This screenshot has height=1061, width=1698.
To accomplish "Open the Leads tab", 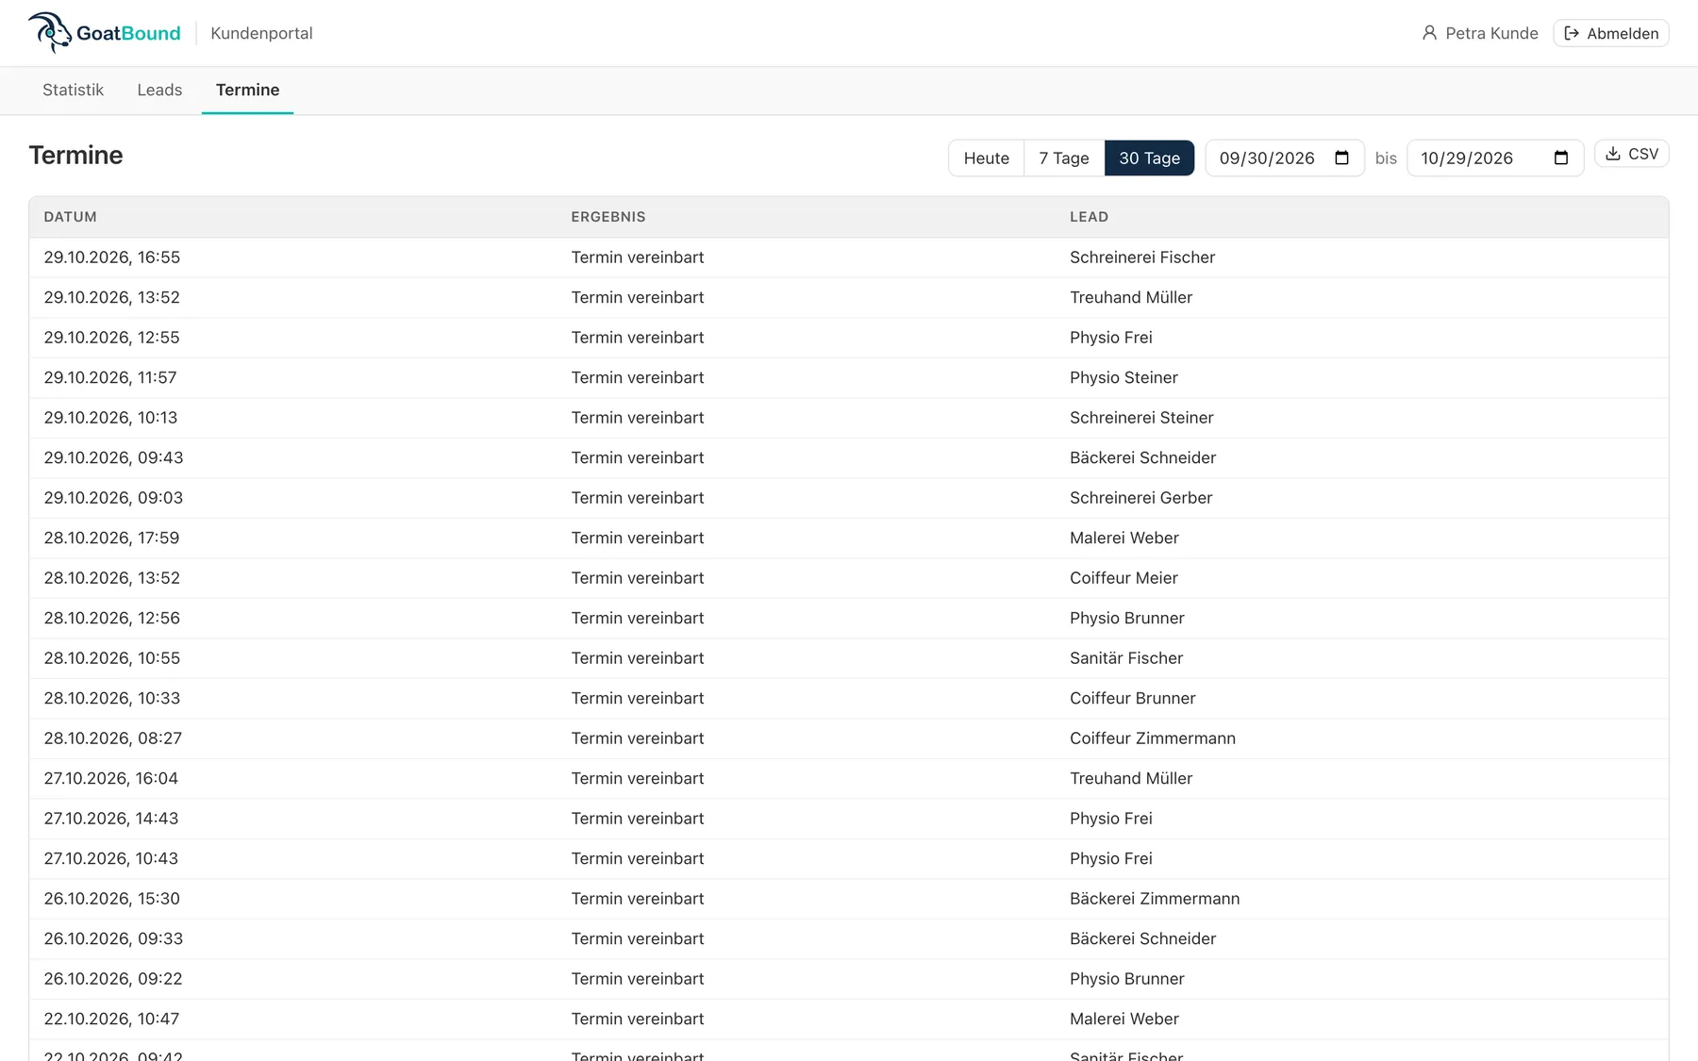I will coord(159,90).
